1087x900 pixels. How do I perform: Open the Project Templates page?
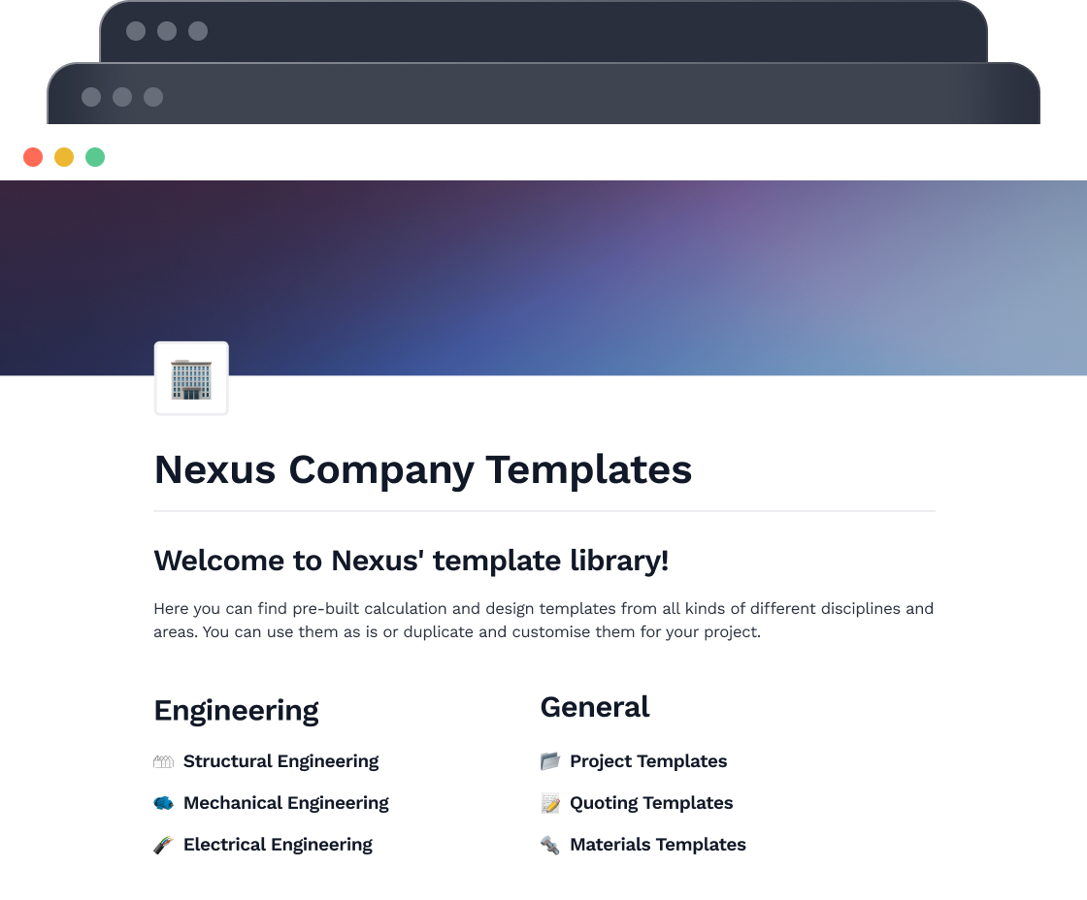coord(648,761)
